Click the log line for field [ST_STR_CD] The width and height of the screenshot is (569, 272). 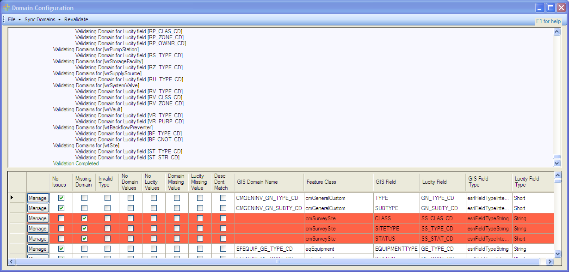(127, 157)
